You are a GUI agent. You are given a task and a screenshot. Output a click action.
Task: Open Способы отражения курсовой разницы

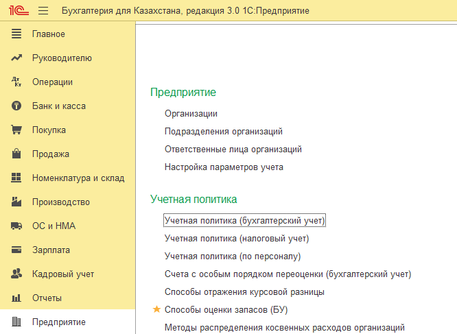click(x=244, y=291)
